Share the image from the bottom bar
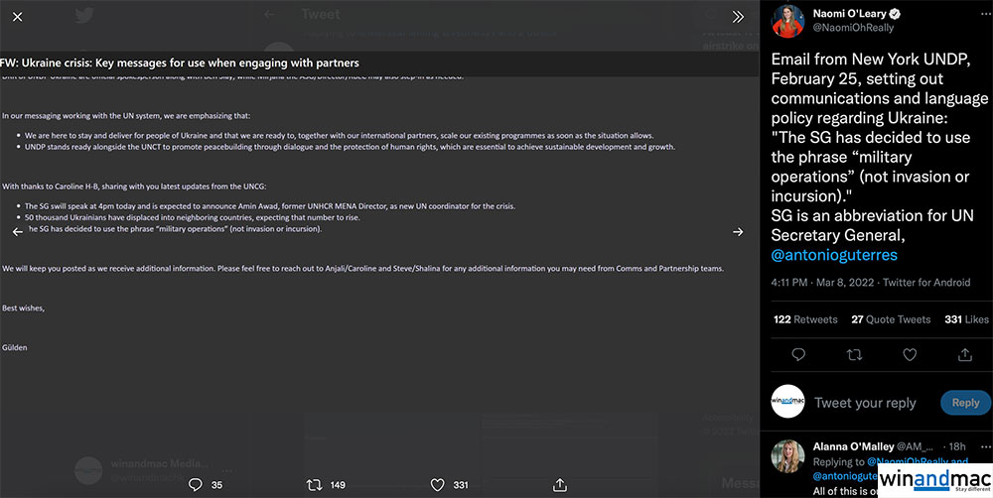The width and height of the screenshot is (993, 498). pos(561,485)
